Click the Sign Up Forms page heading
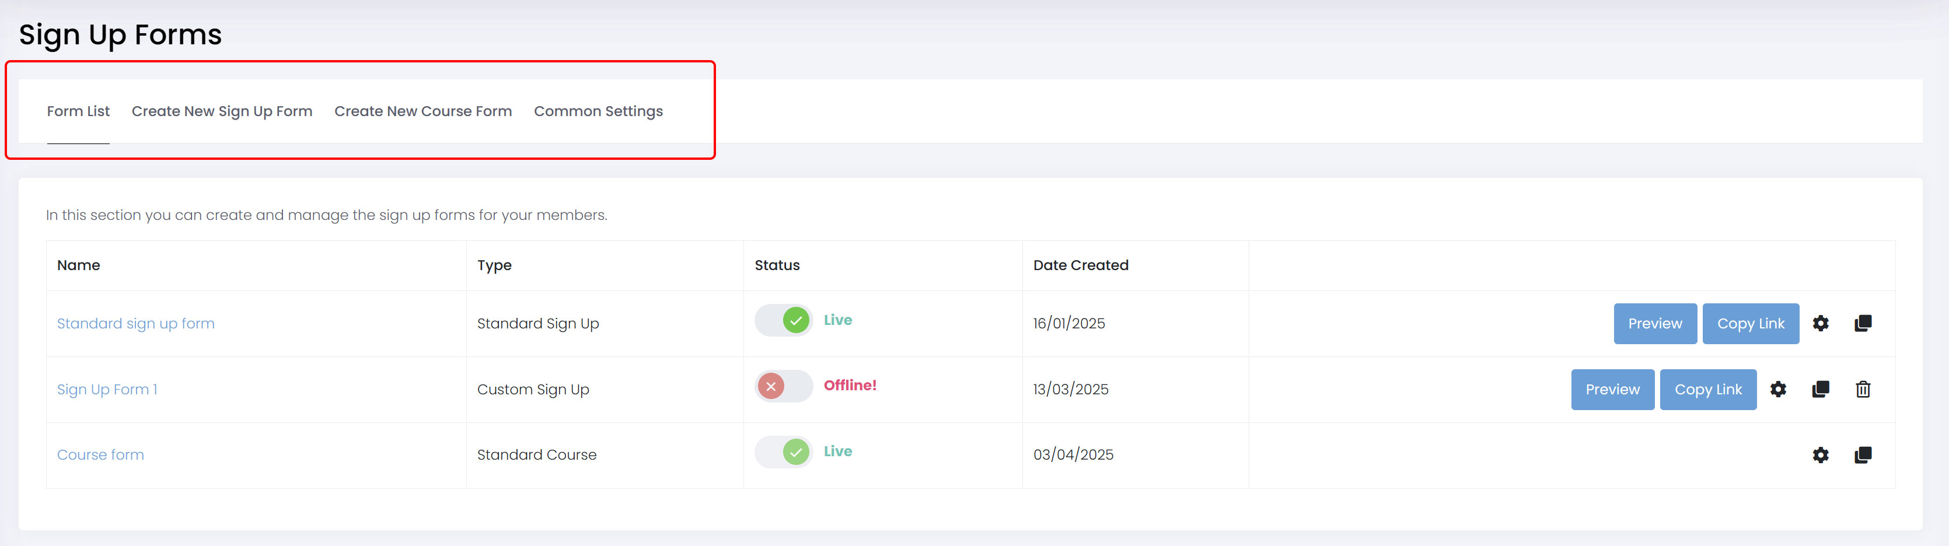 click(x=120, y=35)
